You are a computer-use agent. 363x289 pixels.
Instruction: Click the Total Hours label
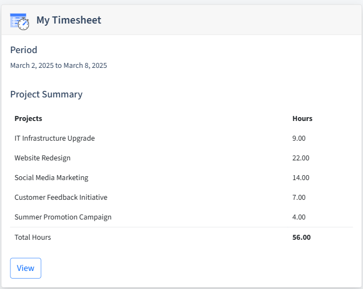coord(33,238)
